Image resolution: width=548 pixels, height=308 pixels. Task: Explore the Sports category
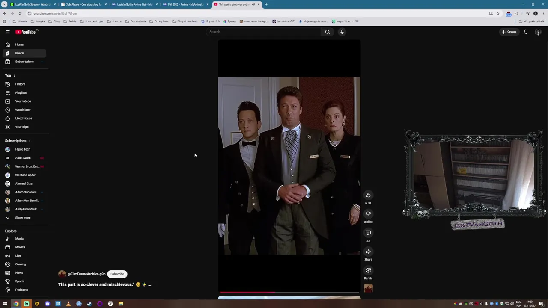point(24,281)
